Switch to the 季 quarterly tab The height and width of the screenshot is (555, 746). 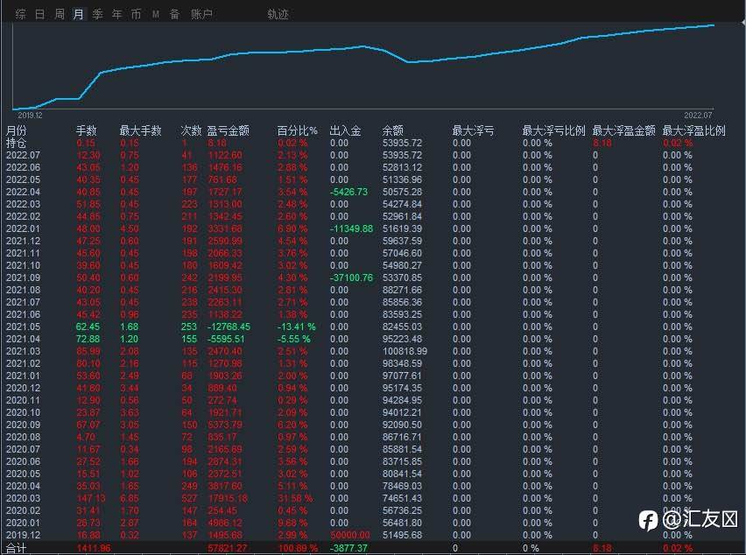click(x=97, y=14)
